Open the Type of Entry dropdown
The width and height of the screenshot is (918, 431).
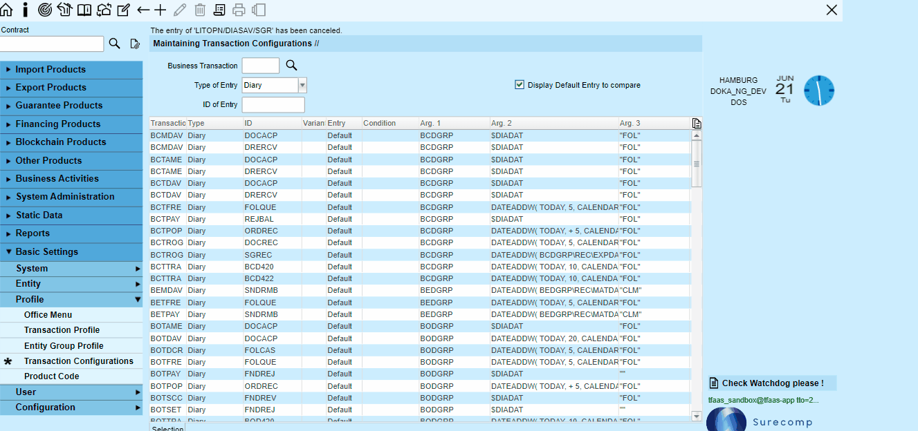[302, 85]
